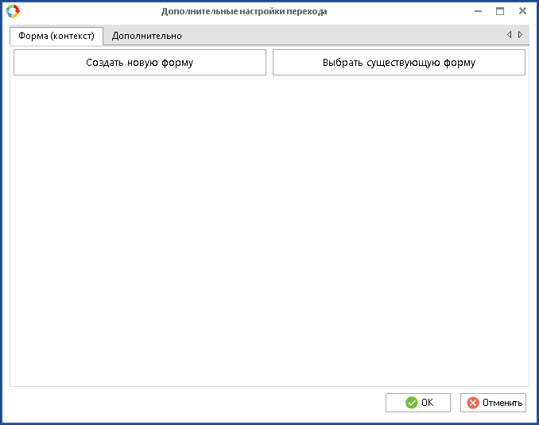Select the Форма (контекст) tab
The image size is (539, 425).
(x=56, y=36)
